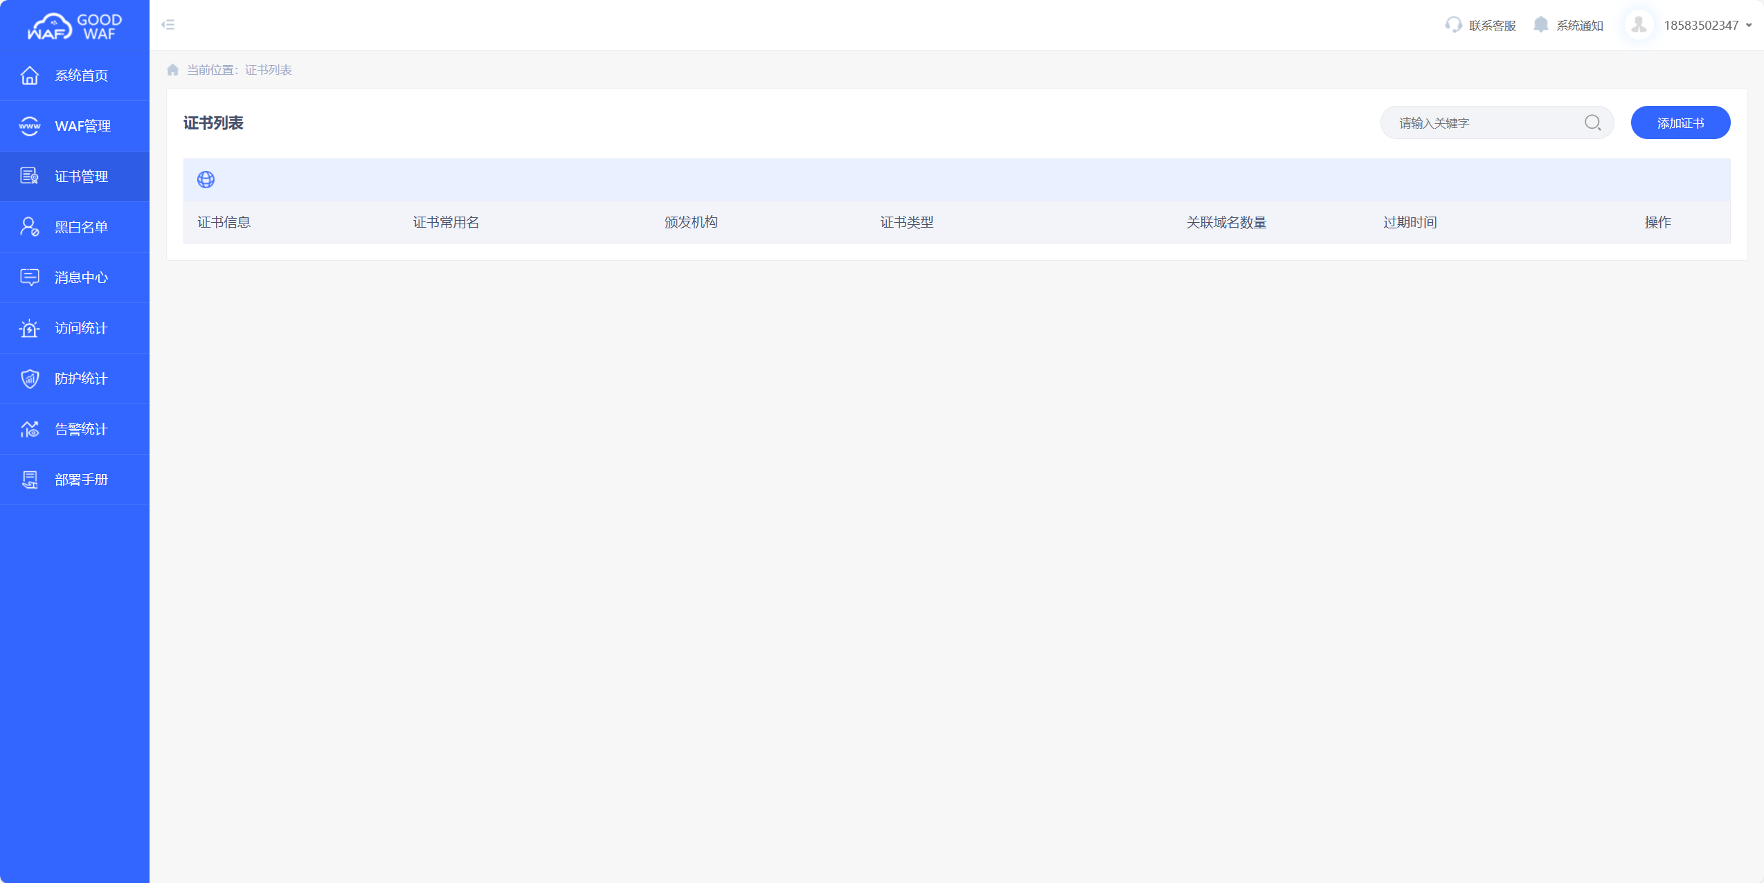This screenshot has height=883, width=1764.
Task: Select the 系统首页 home icon
Action: pos(30,75)
